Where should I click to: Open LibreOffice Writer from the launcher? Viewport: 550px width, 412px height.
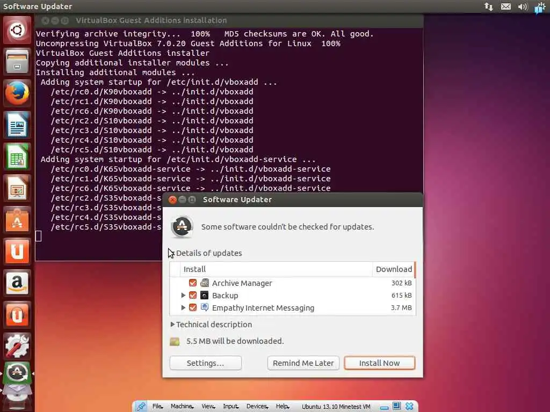17,125
